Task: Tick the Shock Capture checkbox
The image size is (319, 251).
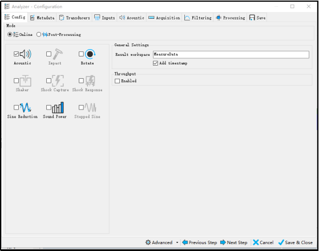Action: click(x=49, y=81)
